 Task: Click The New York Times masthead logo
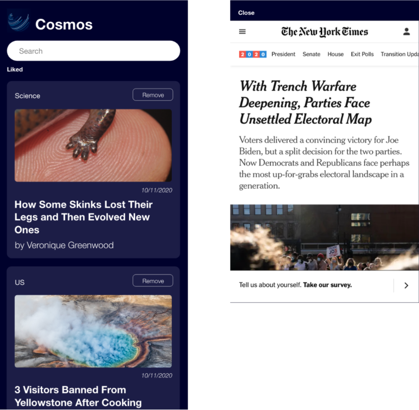(324, 32)
